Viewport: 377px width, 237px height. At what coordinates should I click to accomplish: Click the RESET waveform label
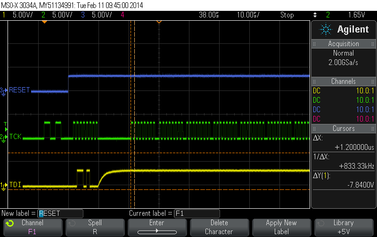click(19, 90)
